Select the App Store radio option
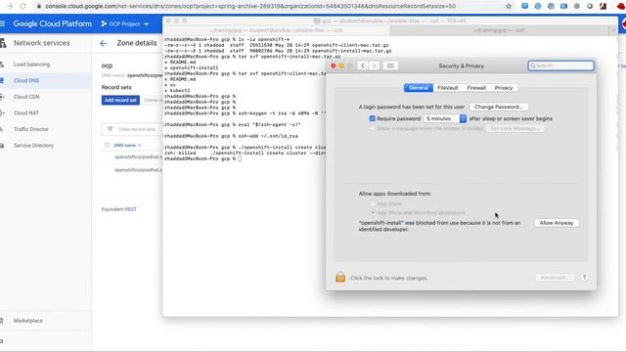 [x=373, y=203]
